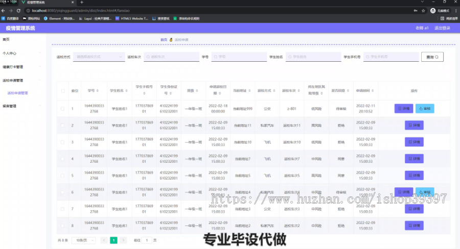The width and height of the screenshot is (460, 249).
Task: Open 详情 for row 1
Action: click(x=404, y=108)
